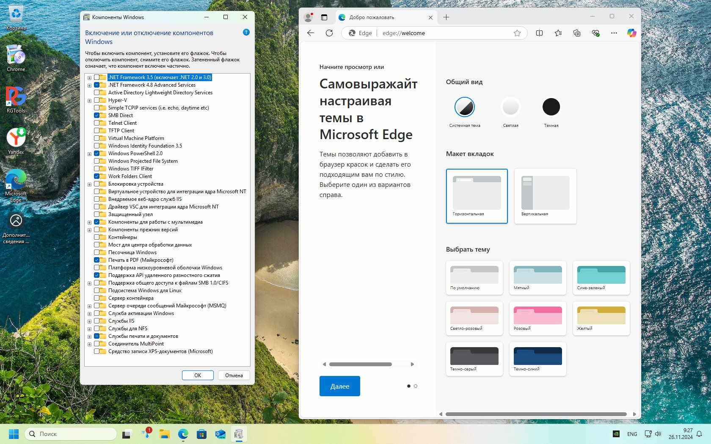Open Edge settings and more menu
Screen dimensions: 711x444
[x=614, y=33]
